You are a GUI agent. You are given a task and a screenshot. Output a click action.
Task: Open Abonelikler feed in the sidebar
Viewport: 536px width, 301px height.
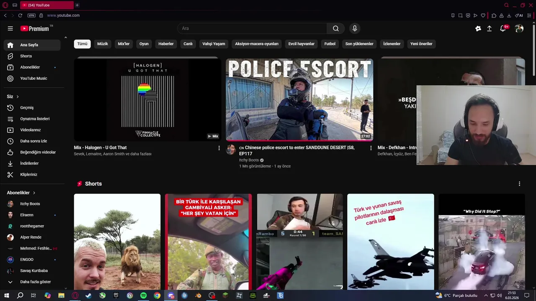point(32,67)
